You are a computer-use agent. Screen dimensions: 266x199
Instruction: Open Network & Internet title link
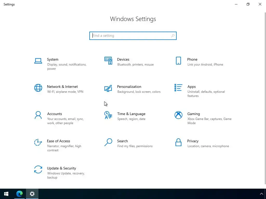(x=62, y=87)
